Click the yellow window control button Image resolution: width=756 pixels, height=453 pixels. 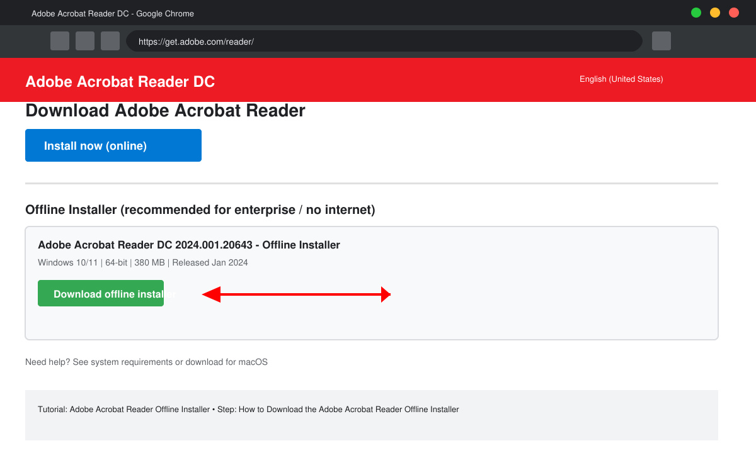[715, 13]
